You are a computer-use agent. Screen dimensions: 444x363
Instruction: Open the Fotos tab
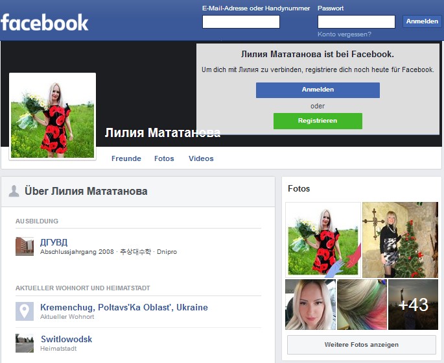coord(164,158)
